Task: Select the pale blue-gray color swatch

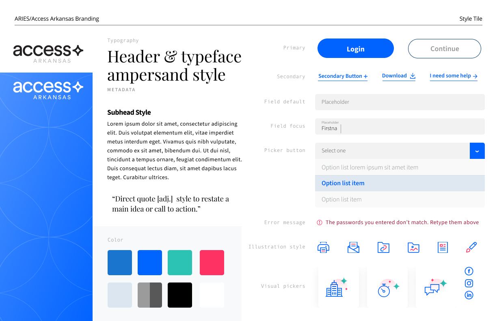Action: [120, 295]
